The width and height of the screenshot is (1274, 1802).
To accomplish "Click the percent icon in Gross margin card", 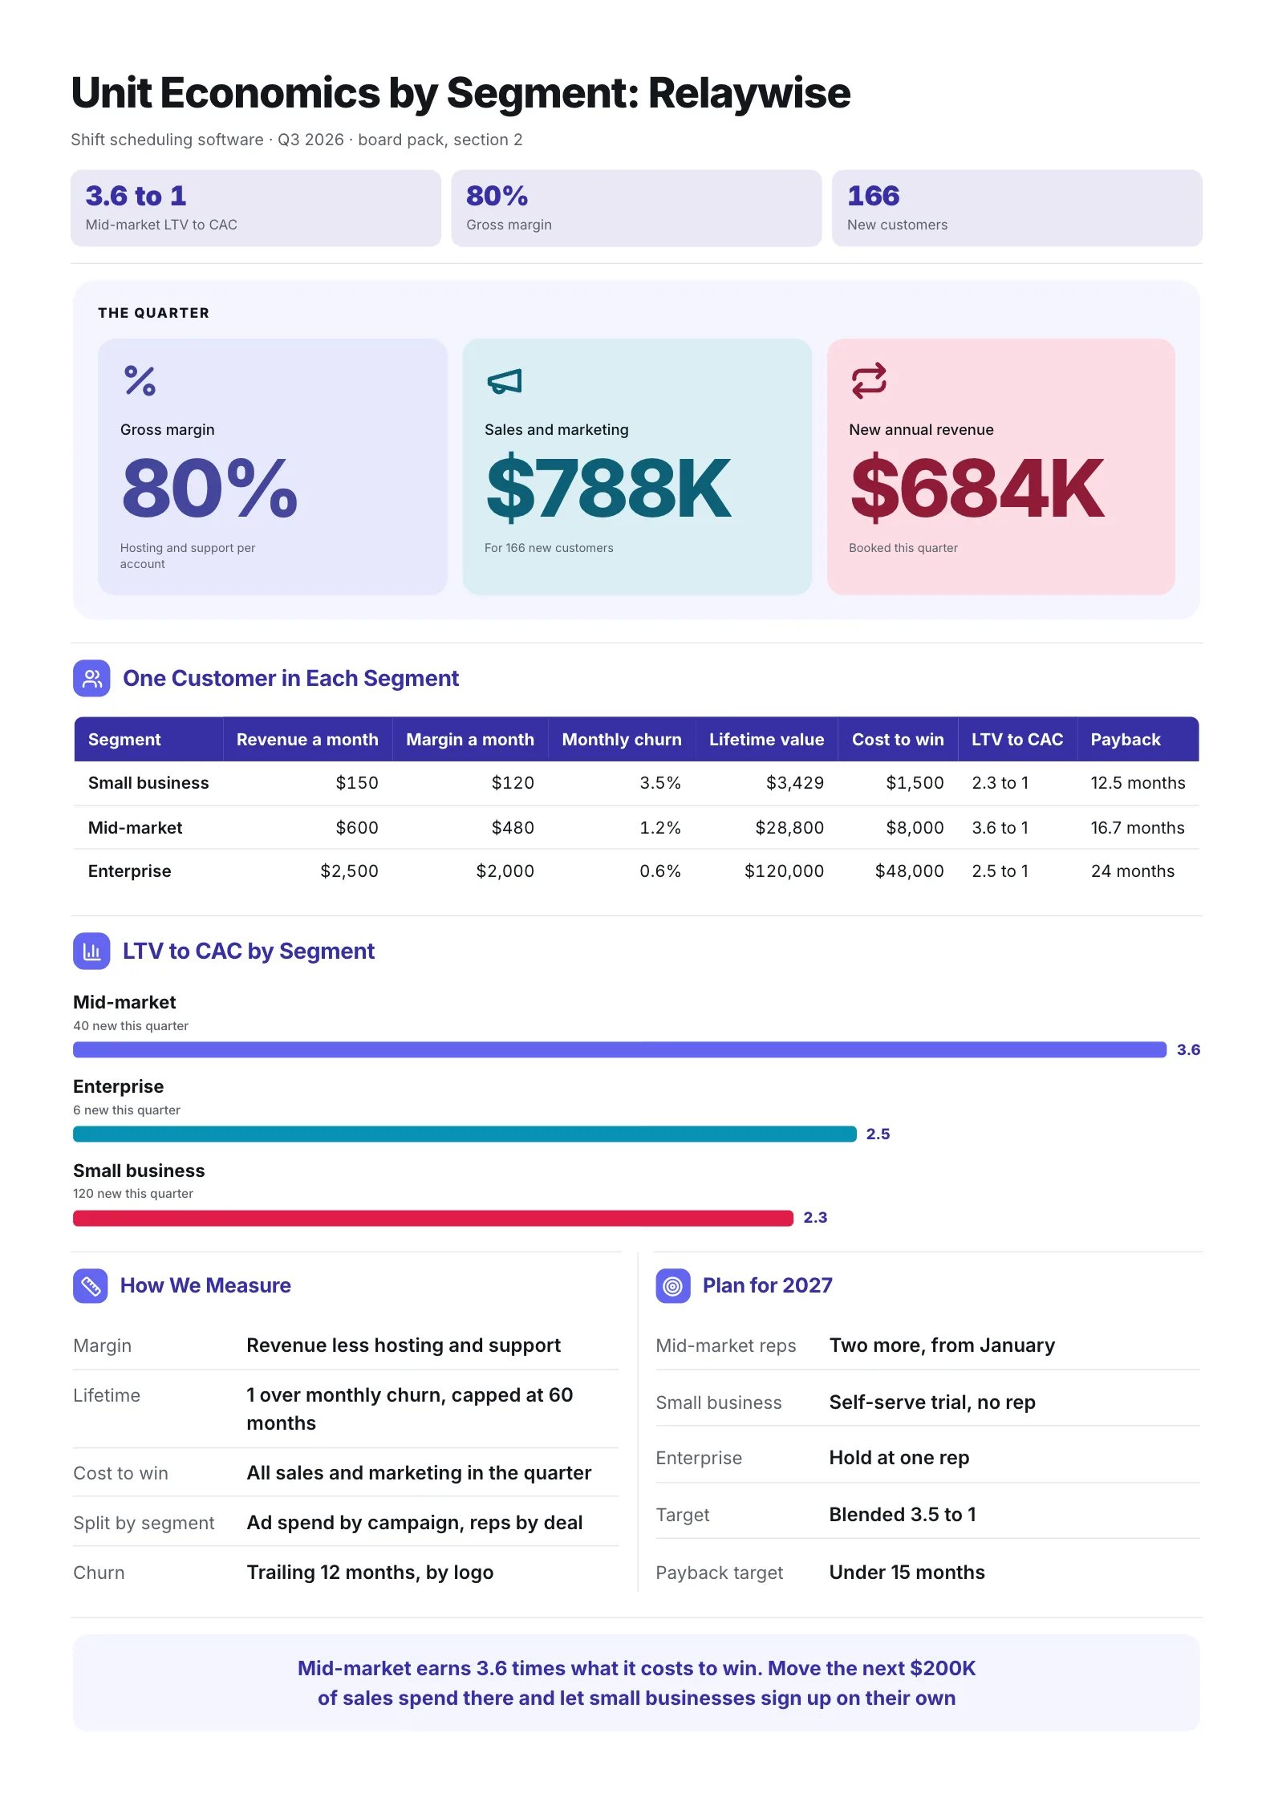I will [140, 380].
